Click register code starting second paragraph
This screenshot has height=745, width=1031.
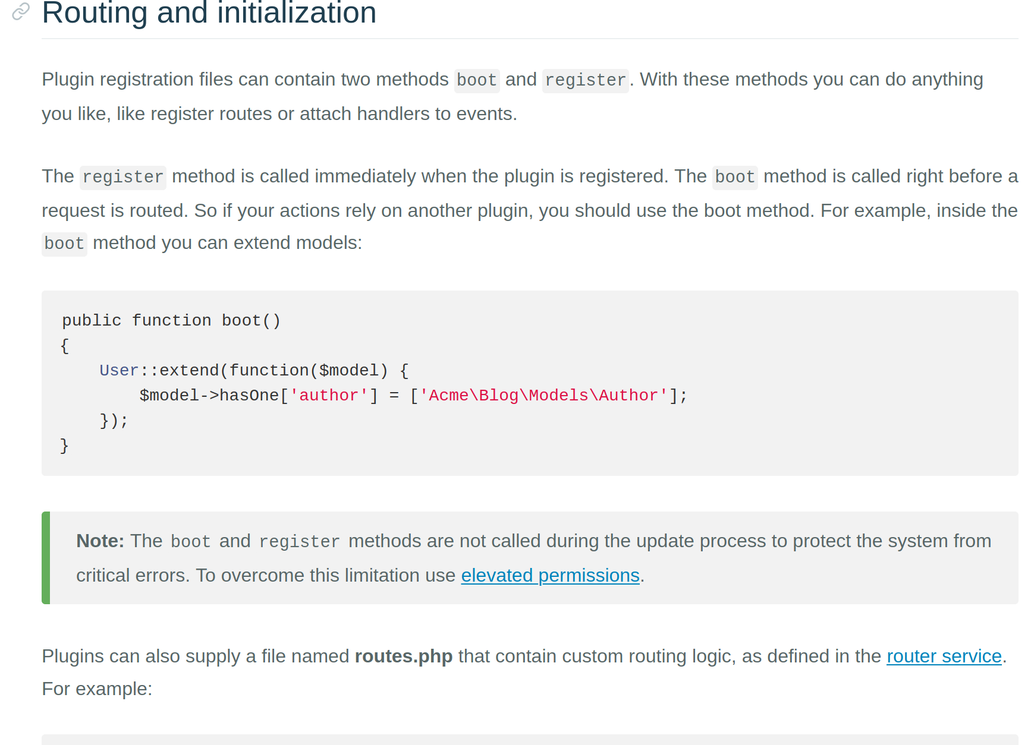point(123,177)
